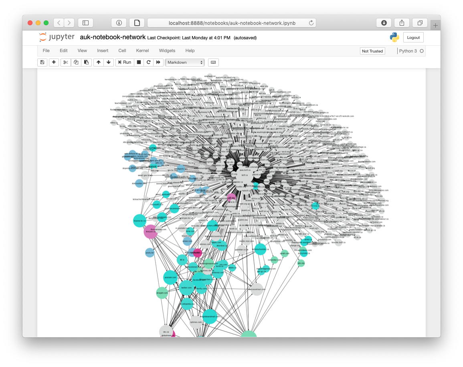Click the kernel idle indicator circle
The height and width of the screenshot is (367, 463).
coord(422,51)
